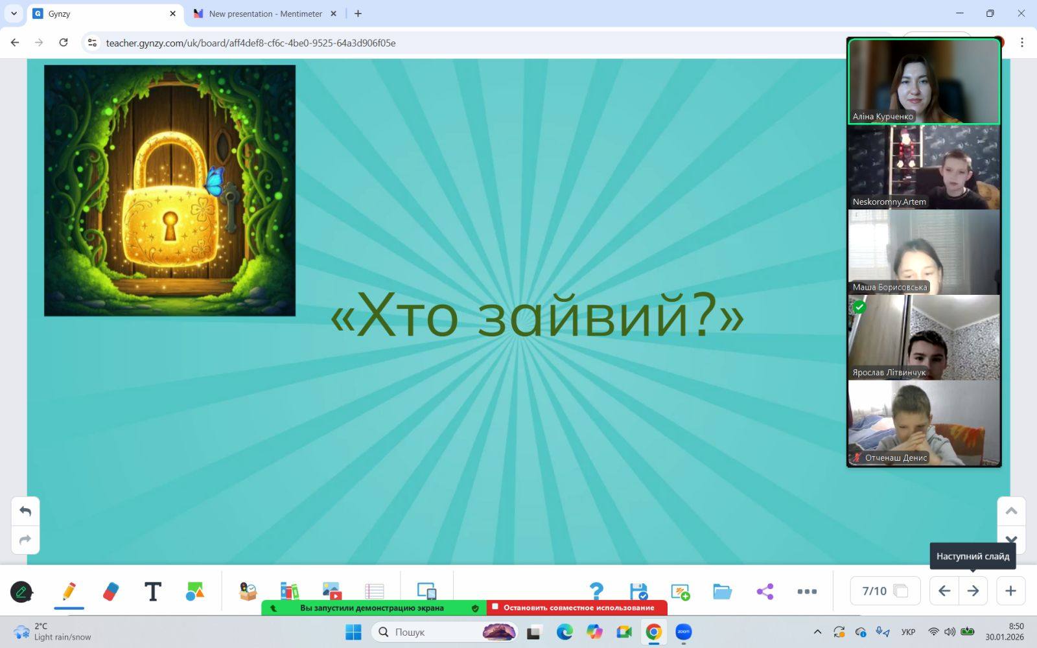Click the share icon in toolbar

(765, 591)
